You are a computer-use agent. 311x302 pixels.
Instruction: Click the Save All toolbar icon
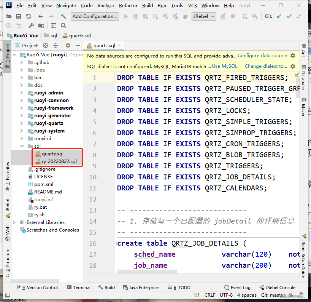(18, 16)
